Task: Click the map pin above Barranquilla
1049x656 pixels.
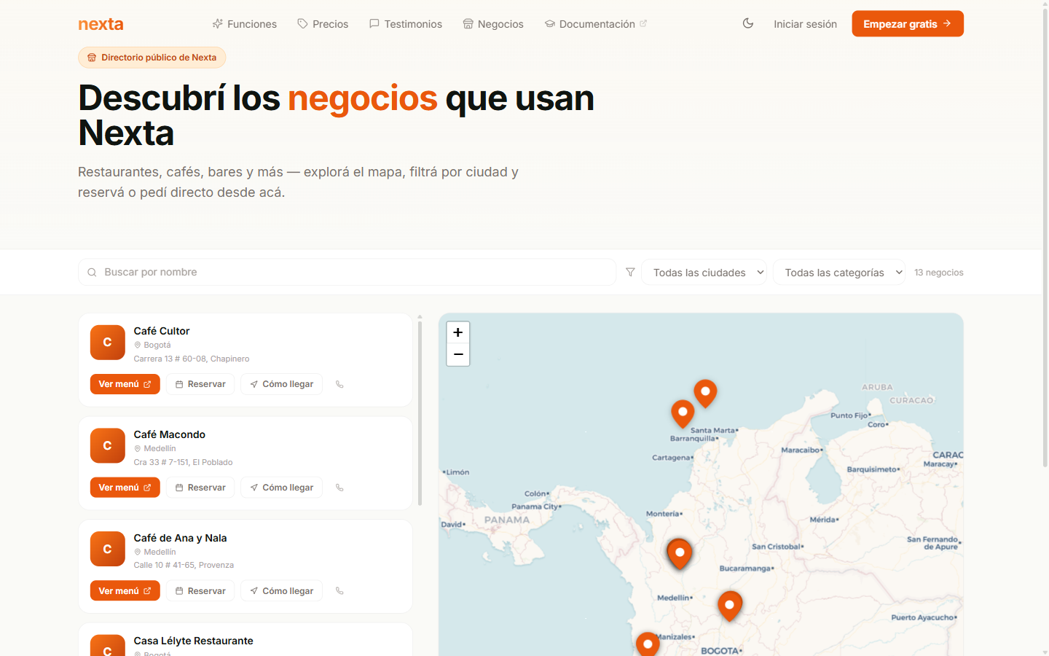Action: (x=683, y=413)
